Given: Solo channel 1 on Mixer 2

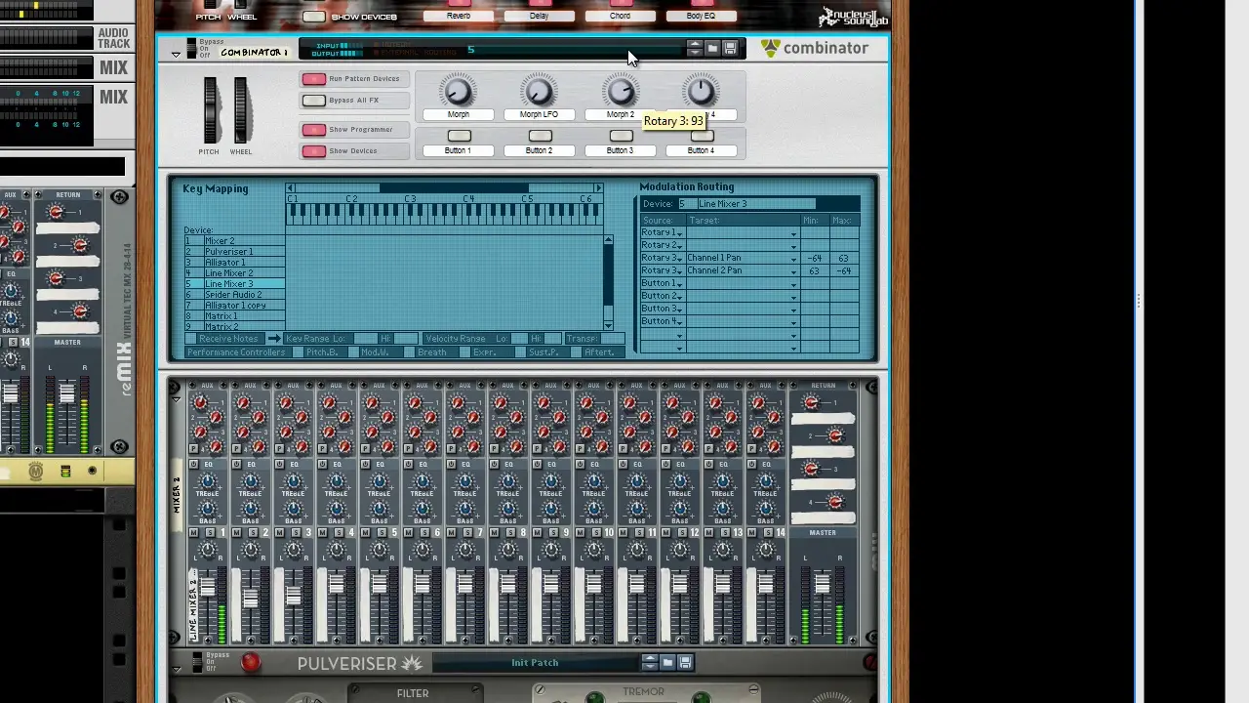Looking at the screenshot, I should [x=211, y=532].
